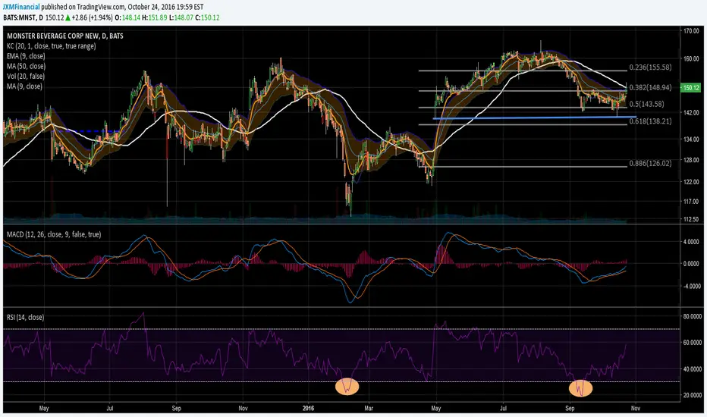
Task: Click the RSI 20.0000 scale value
Action: tap(692, 395)
